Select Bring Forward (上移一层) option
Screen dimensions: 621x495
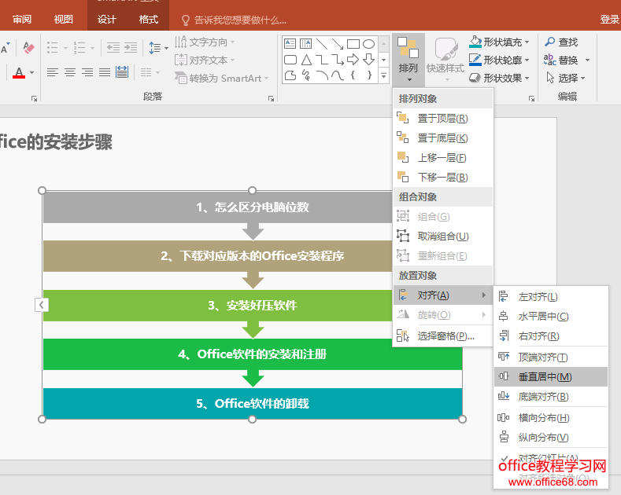(x=443, y=158)
